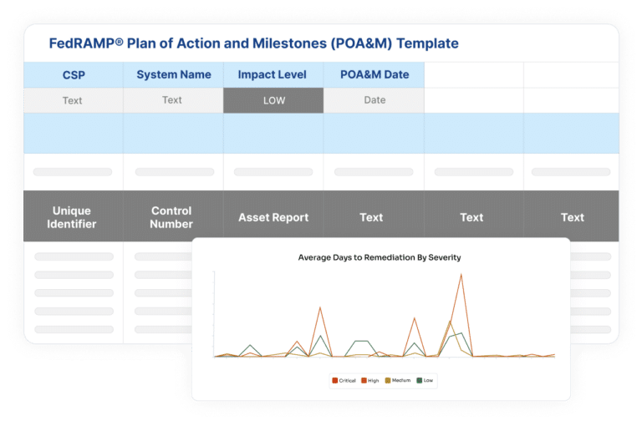The image size is (642, 421).
Task: Open the LOW impact level cell
Action: pos(273,100)
